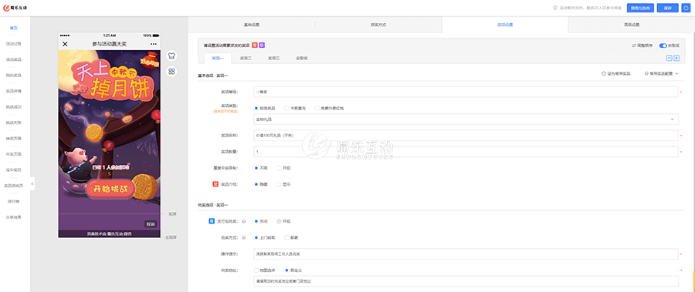Open the 奖项三 sub-tab
695x292 pixels.
click(273, 58)
